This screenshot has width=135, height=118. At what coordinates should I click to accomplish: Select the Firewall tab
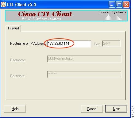13,28
